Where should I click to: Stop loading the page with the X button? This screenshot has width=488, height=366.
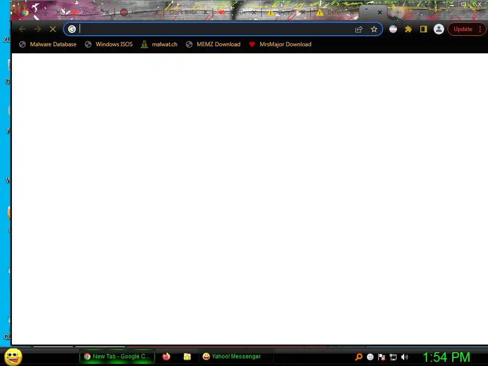click(53, 29)
